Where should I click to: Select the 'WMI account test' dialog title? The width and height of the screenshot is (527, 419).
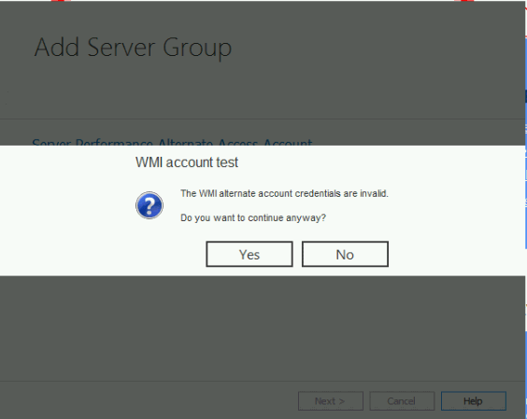[x=187, y=162]
